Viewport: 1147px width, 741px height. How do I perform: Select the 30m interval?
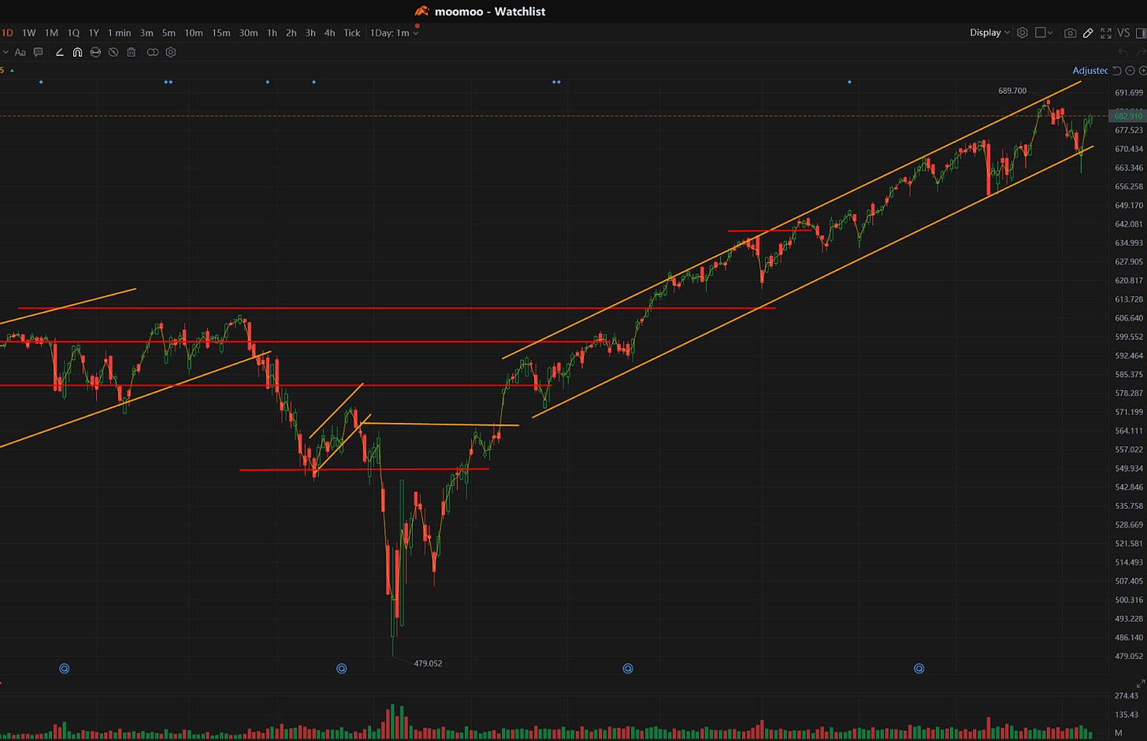point(249,33)
